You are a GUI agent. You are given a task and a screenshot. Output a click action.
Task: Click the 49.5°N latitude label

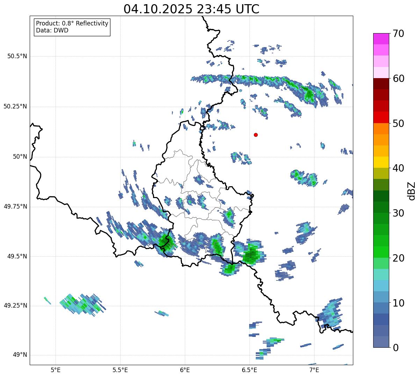click(x=17, y=256)
